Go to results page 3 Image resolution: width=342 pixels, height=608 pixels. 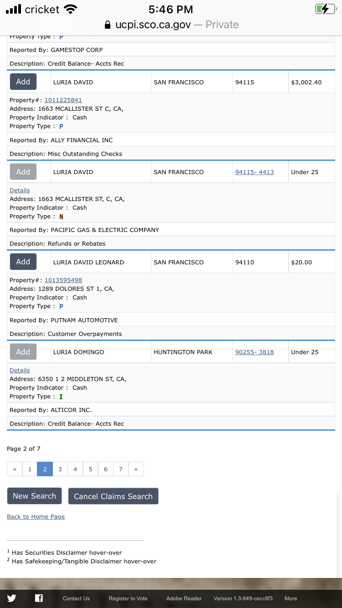(60, 469)
